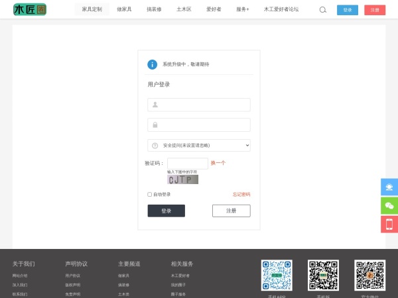Viewport: 398px width, 298px height.
Task: Click the 换一个 captcha refresh link
Action: point(218,163)
